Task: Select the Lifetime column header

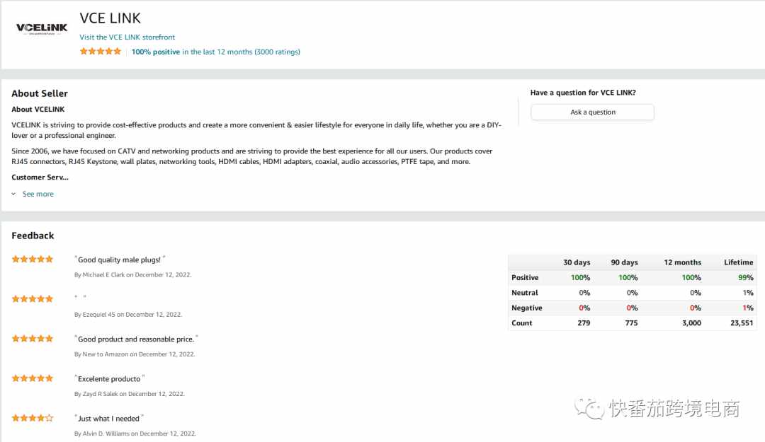Action: point(738,262)
